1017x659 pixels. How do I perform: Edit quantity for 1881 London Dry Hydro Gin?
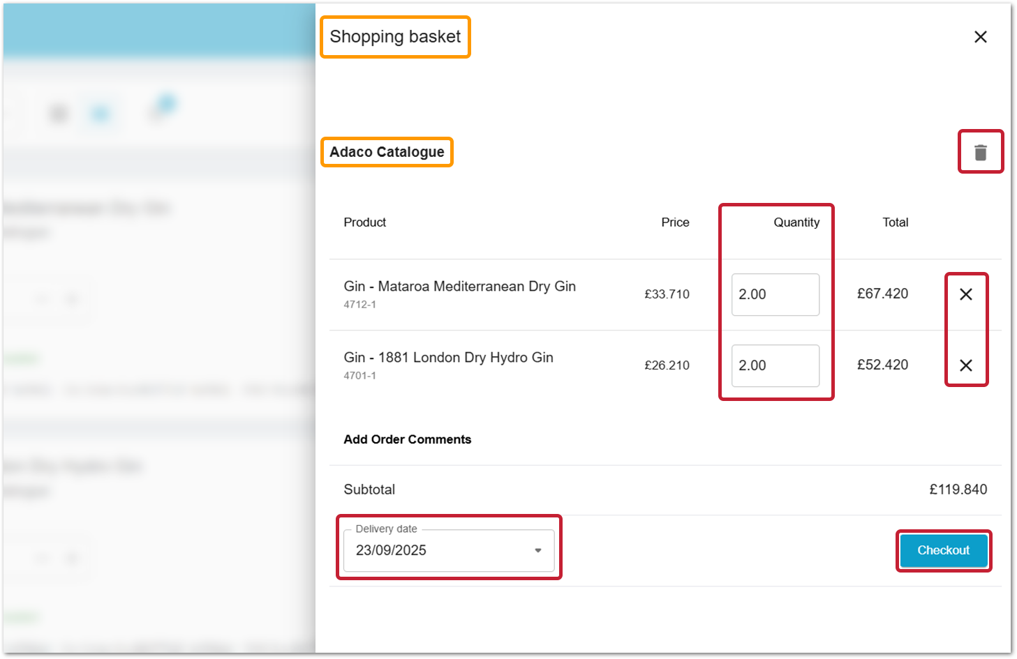pyautogui.click(x=775, y=365)
